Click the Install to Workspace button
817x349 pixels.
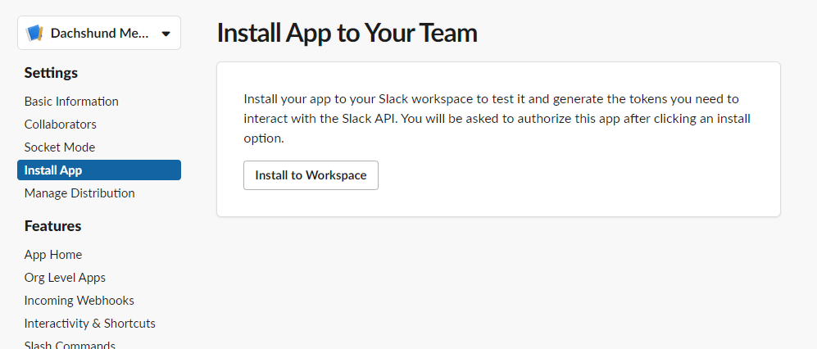pyautogui.click(x=311, y=175)
